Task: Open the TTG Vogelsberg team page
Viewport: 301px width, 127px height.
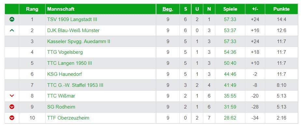Action: coord(65,52)
